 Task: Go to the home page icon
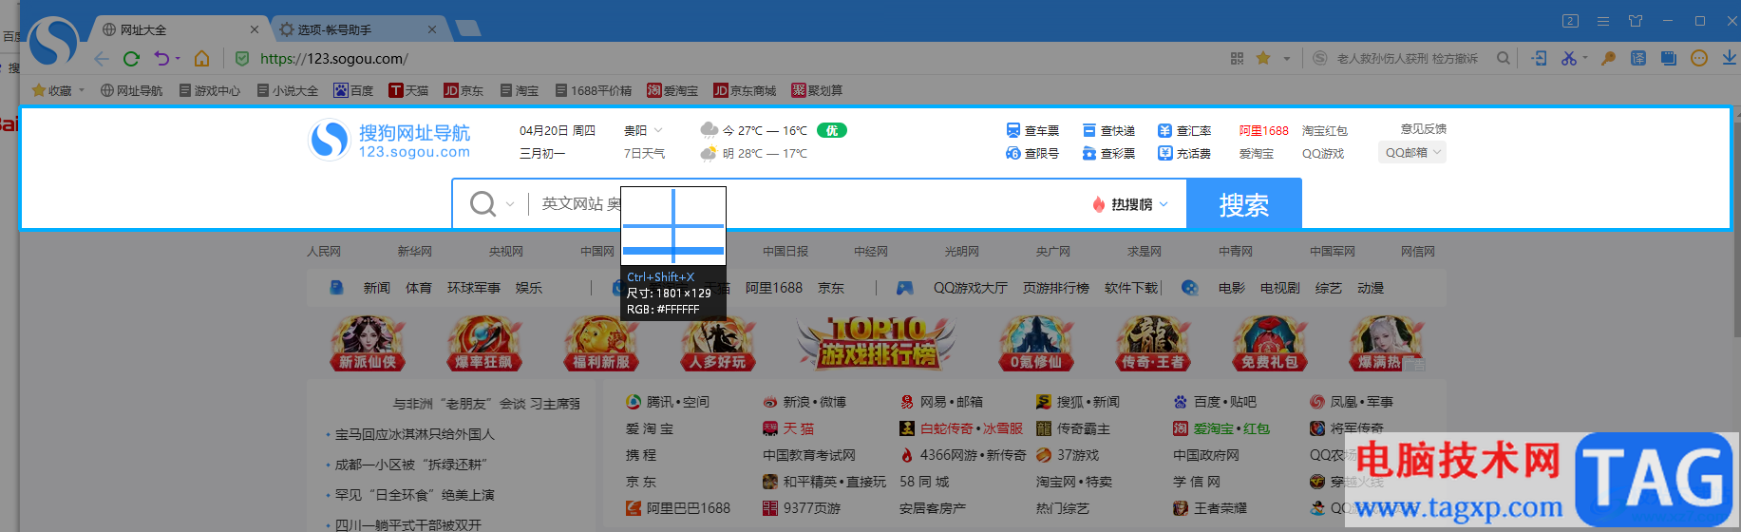click(x=201, y=59)
